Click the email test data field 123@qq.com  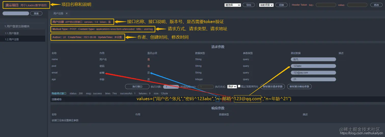coord(313,73)
